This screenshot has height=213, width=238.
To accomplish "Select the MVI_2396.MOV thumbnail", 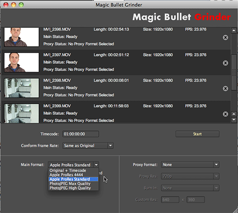I will (22, 37).
